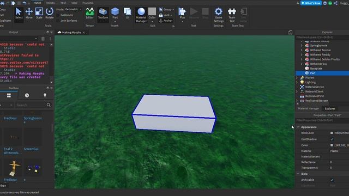Select the Select tool in ribbon

[19, 13]
